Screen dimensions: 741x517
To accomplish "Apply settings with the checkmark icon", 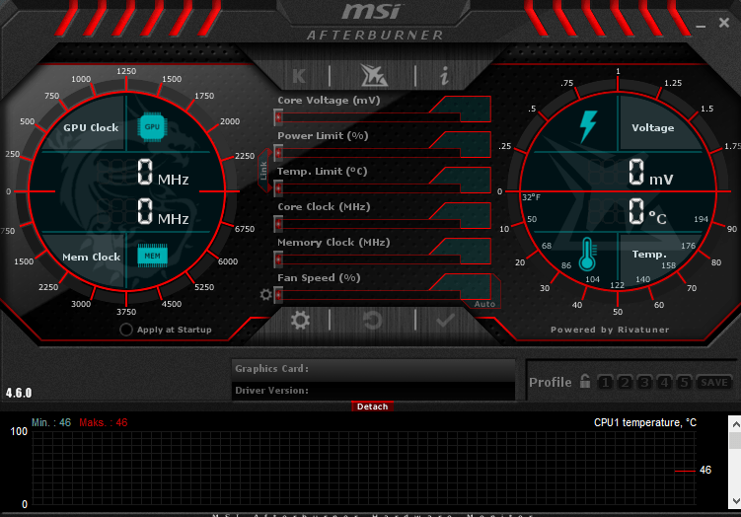I will (445, 321).
